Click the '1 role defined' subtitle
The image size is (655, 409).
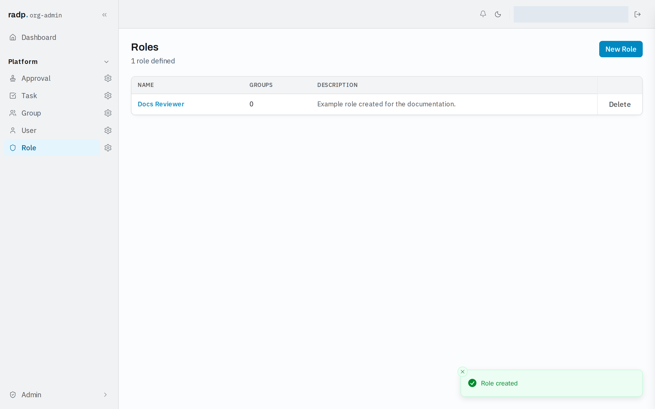(x=153, y=61)
